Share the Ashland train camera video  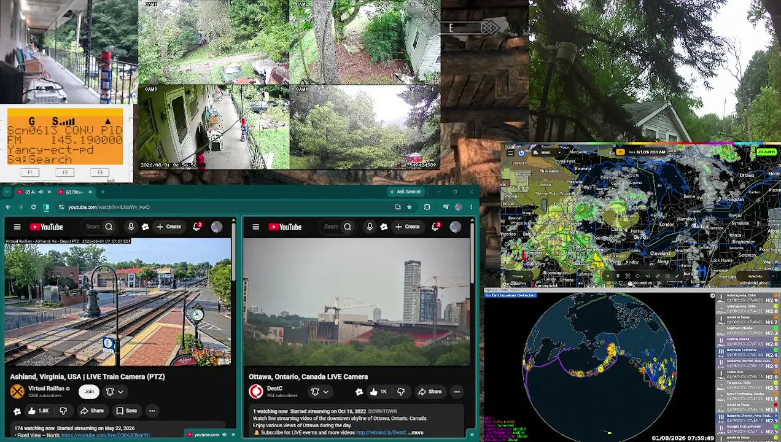pos(92,411)
